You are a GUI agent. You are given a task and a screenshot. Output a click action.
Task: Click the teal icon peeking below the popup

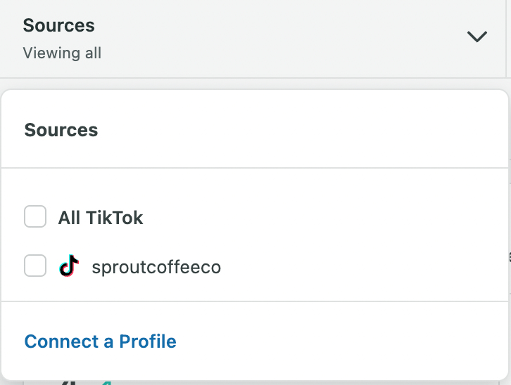pyautogui.click(x=106, y=382)
